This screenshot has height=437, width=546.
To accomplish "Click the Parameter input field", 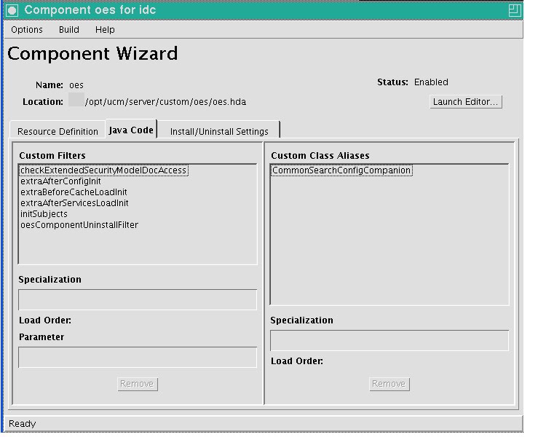I will 138,357.
